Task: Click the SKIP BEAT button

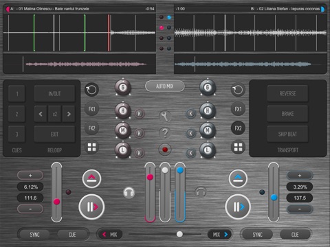Action: [x=287, y=134]
